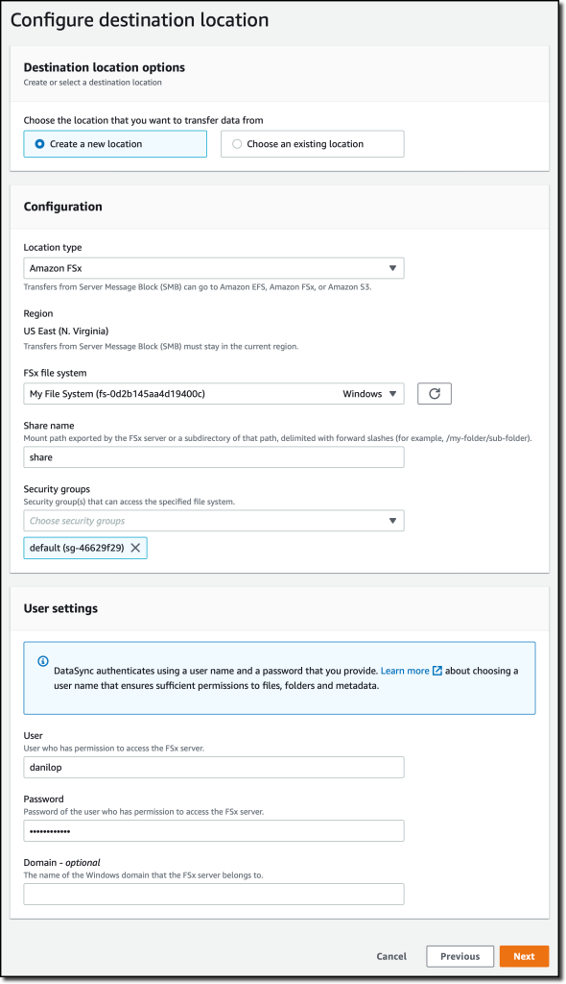
Task: Click the Location type dropdown arrow
Action: pos(392,268)
